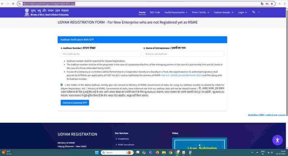The width and height of the screenshot is (288, 156).
Task: Open the accessibility widget button
Action: [277, 140]
